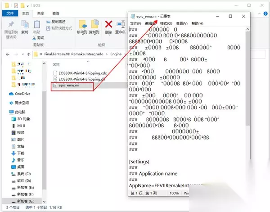The height and width of the screenshot is (212, 270).
Task: Click the Name (名称) column header
Action: coord(56,64)
